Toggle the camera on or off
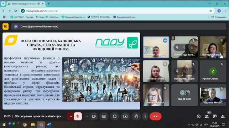Viewport: 229px width, 128px height. (x=94, y=116)
